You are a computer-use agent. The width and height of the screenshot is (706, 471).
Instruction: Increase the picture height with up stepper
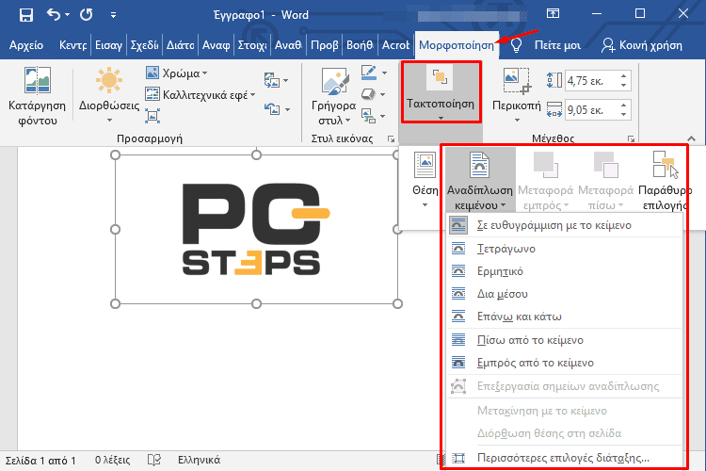(623, 76)
